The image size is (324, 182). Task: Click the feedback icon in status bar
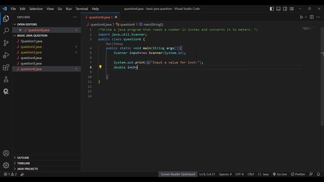click(311, 174)
